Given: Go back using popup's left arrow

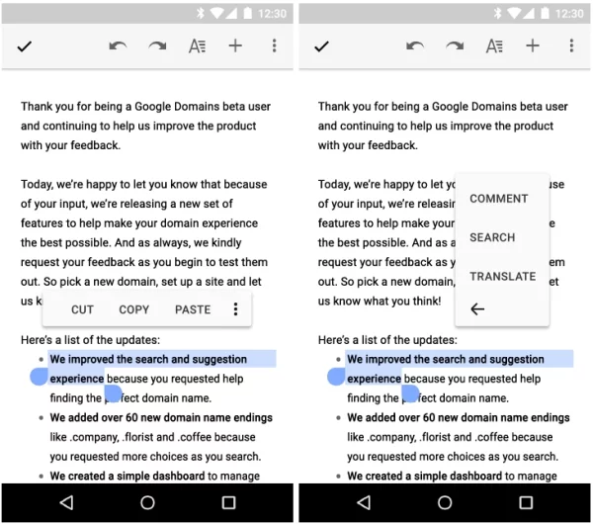Looking at the screenshot, I should click(x=477, y=309).
